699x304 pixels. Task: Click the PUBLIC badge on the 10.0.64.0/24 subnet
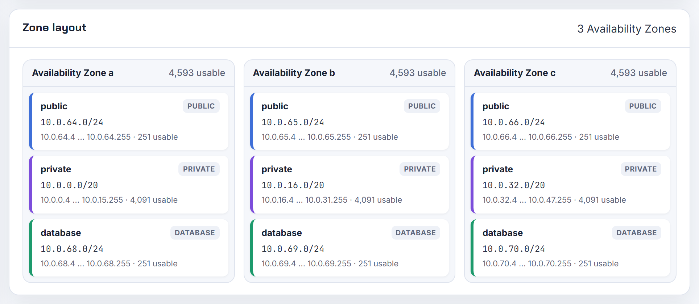(201, 106)
